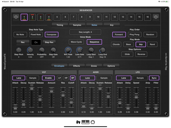
Task: Click the Loop End knob control
Action: point(103,50)
